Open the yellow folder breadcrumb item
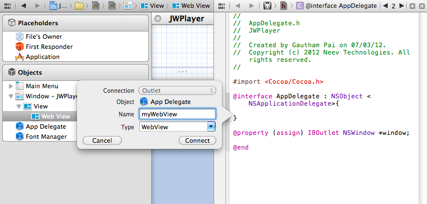 coord(79,6)
